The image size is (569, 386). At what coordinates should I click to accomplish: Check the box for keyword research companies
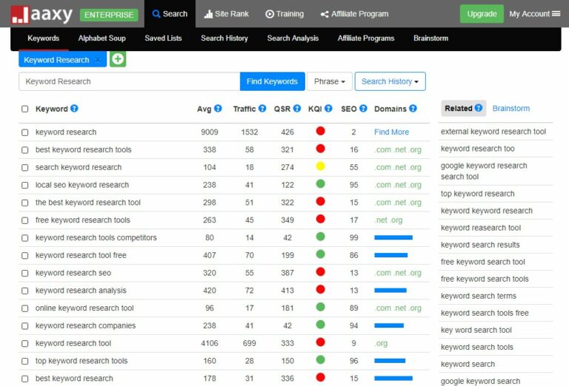click(24, 326)
